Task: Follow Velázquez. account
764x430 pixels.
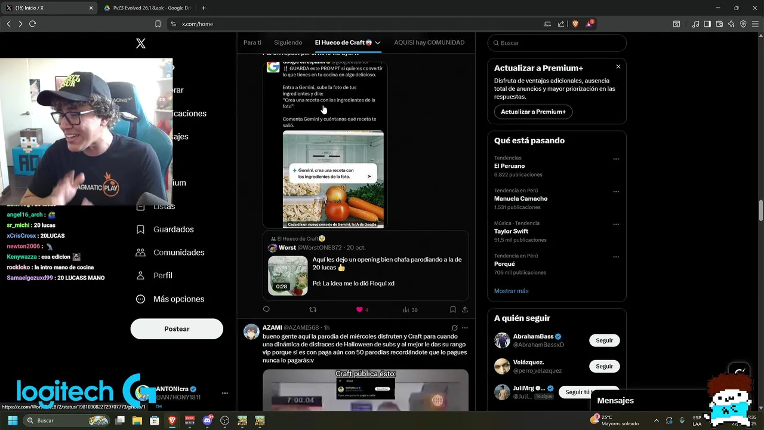Action: tap(604, 366)
